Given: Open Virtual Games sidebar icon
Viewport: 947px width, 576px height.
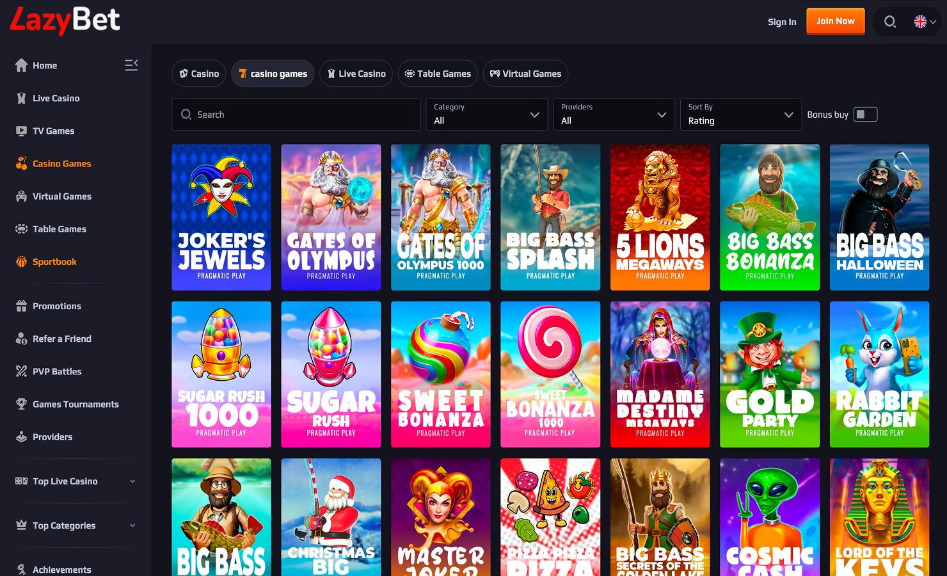Looking at the screenshot, I should coord(21,196).
